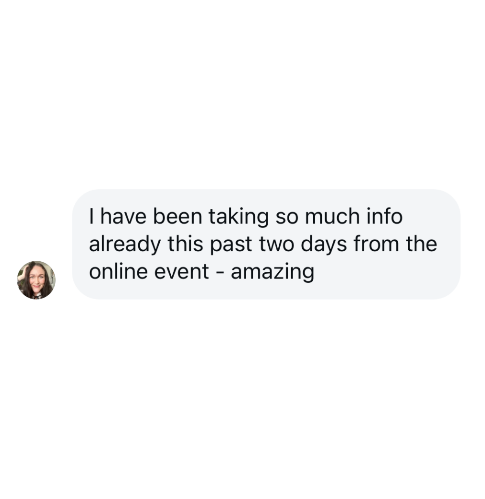Click the word 'from' in the message
Viewport: 485px width, 499px height.
click(377, 244)
